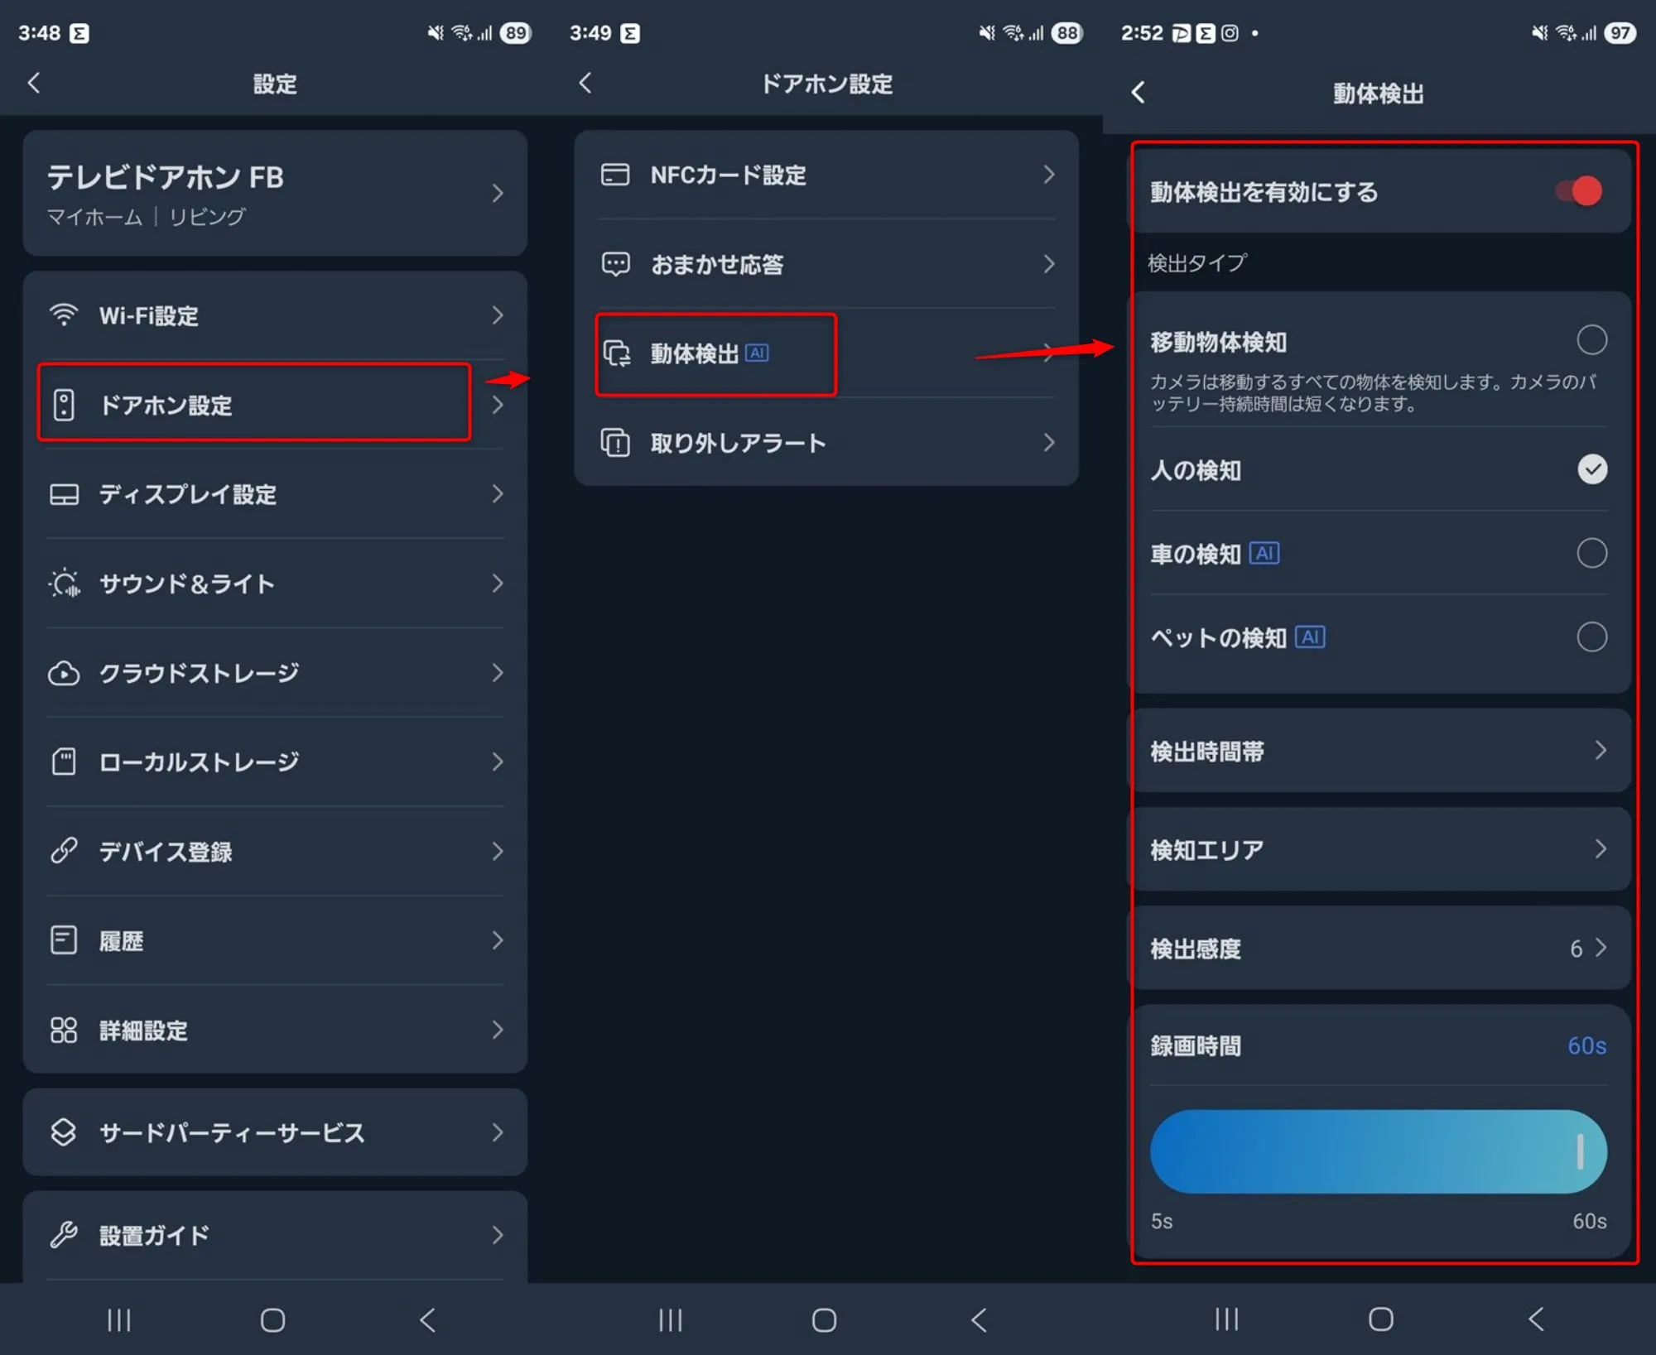Screen dimensions: 1656x1355
Task: Tap the デバイス登録 link icon
Action: click(64, 851)
